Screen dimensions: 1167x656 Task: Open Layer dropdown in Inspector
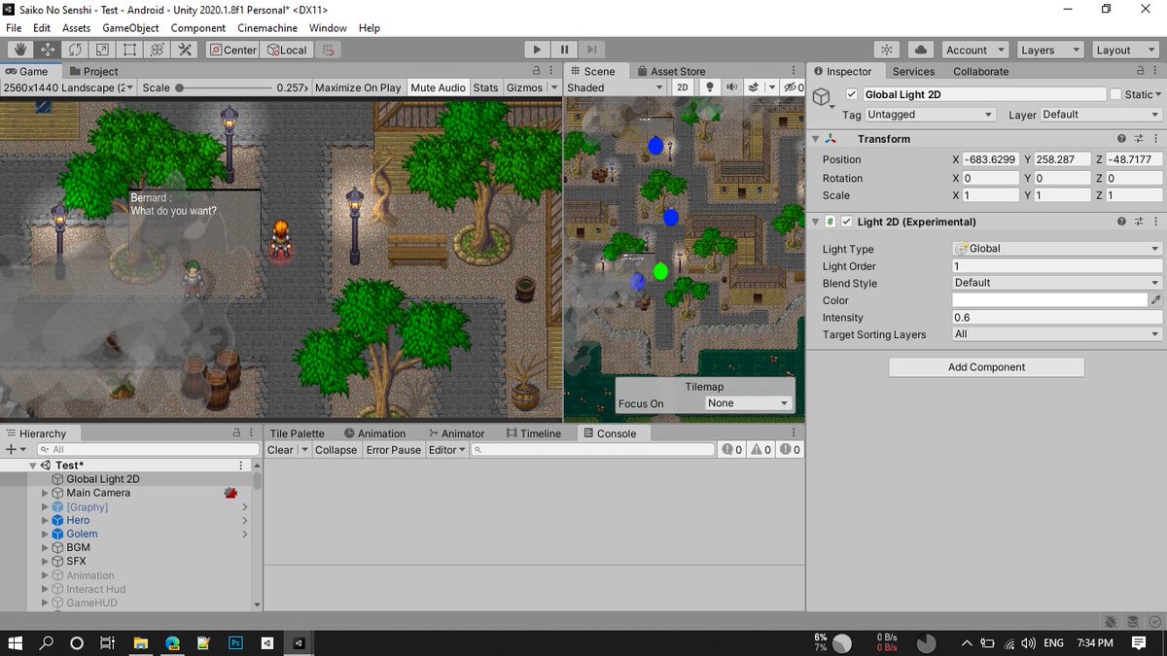(x=1101, y=115)
